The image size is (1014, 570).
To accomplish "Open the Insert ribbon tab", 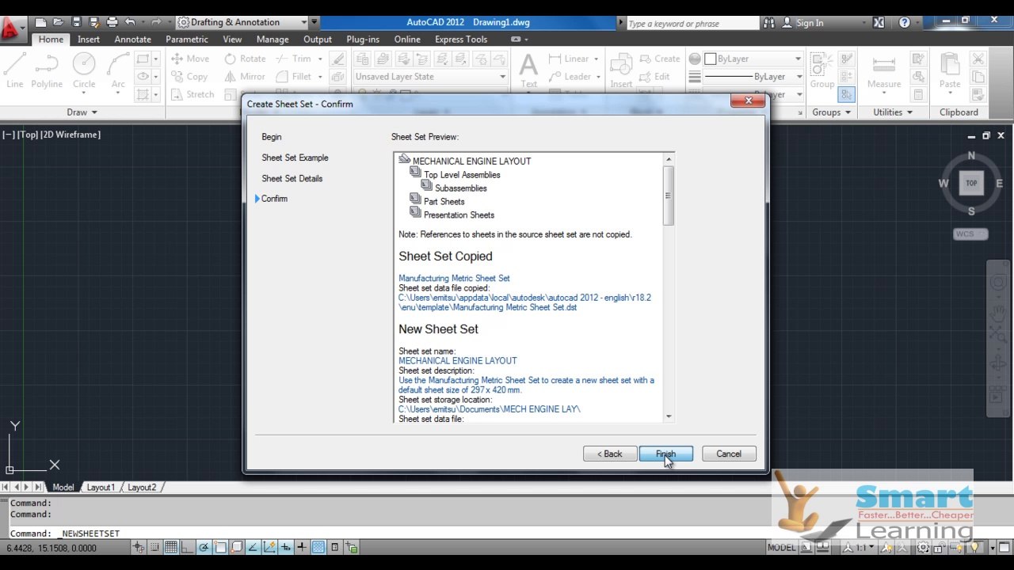I will point(89,39).
